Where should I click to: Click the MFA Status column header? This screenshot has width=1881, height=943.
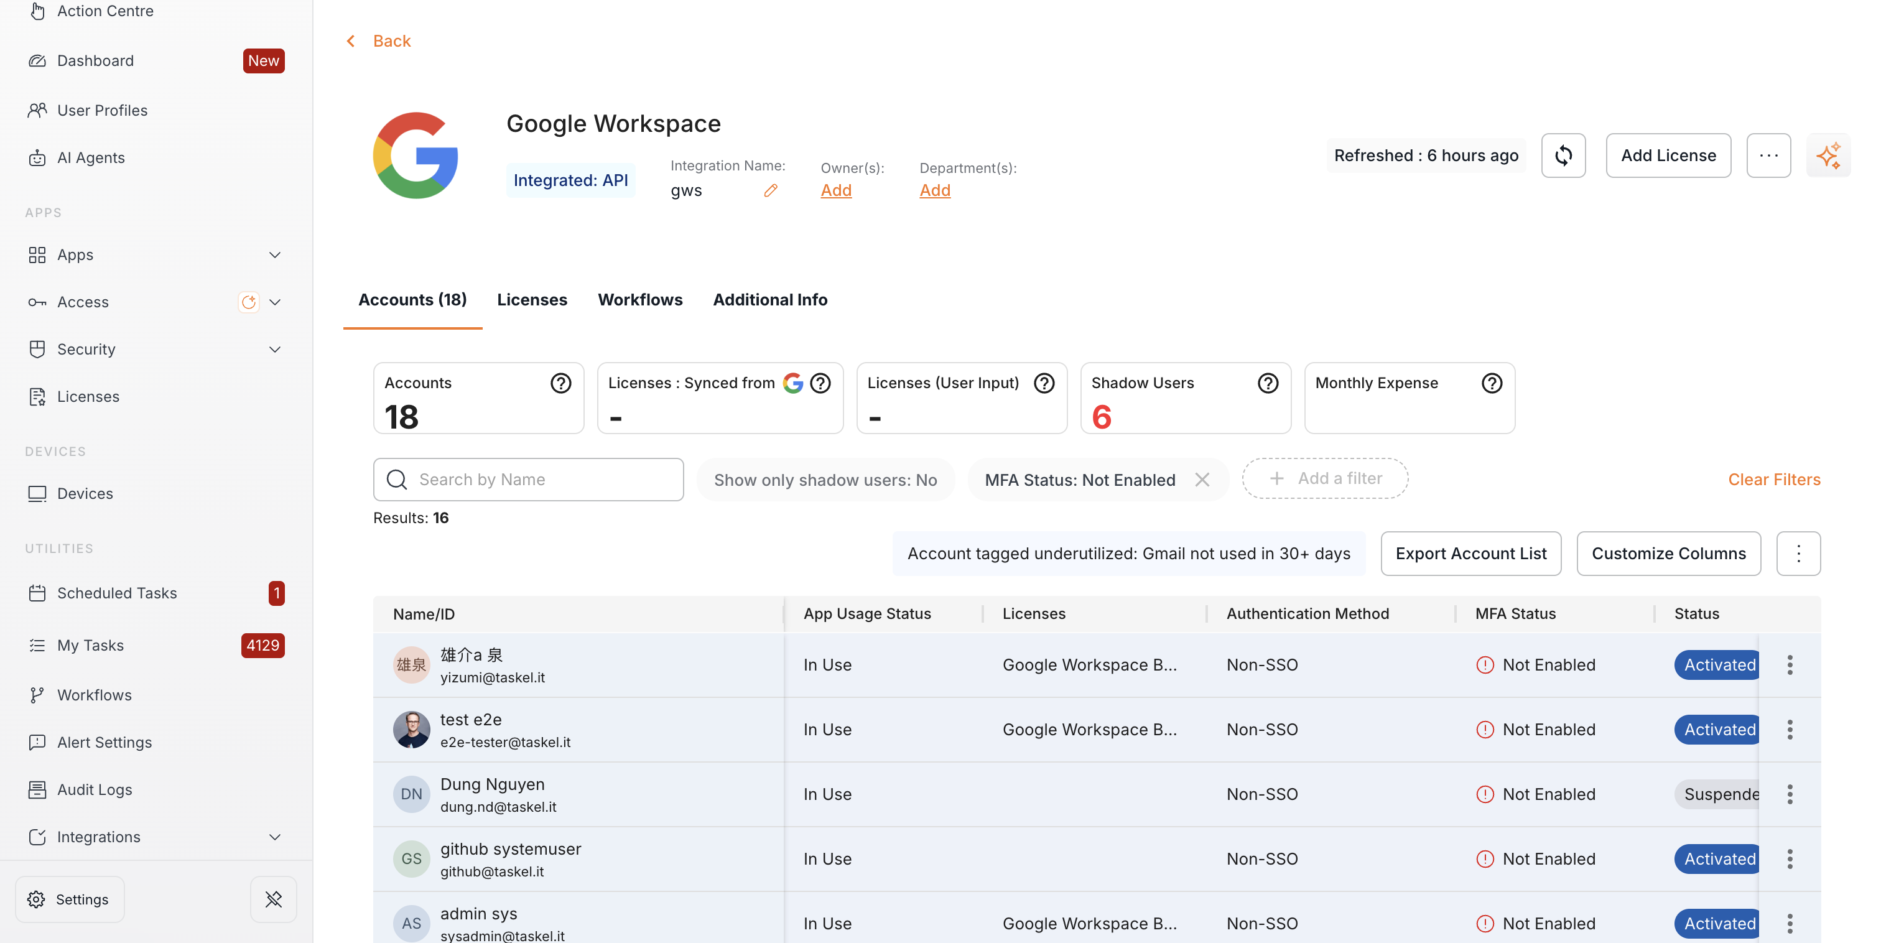coord(1515,615)
